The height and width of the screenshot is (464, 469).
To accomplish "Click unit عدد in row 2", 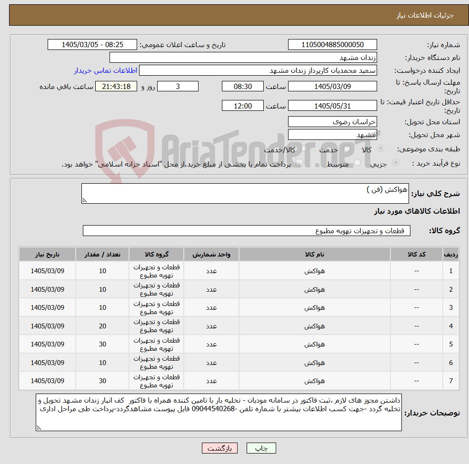I will (x=211, y=289).
